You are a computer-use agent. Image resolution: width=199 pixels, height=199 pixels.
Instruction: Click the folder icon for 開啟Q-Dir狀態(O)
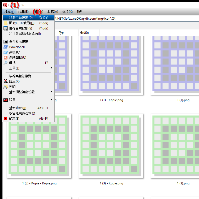point(6,23)
